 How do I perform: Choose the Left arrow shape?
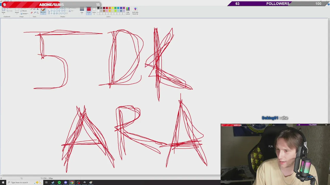[x=62, y=11]
